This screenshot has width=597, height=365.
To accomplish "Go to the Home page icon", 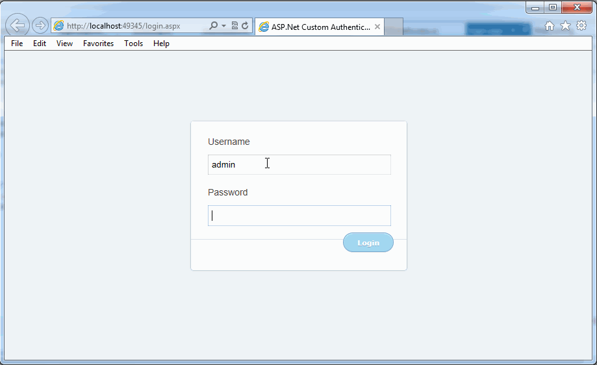I will pyautogui.click(x=550, y=26).
